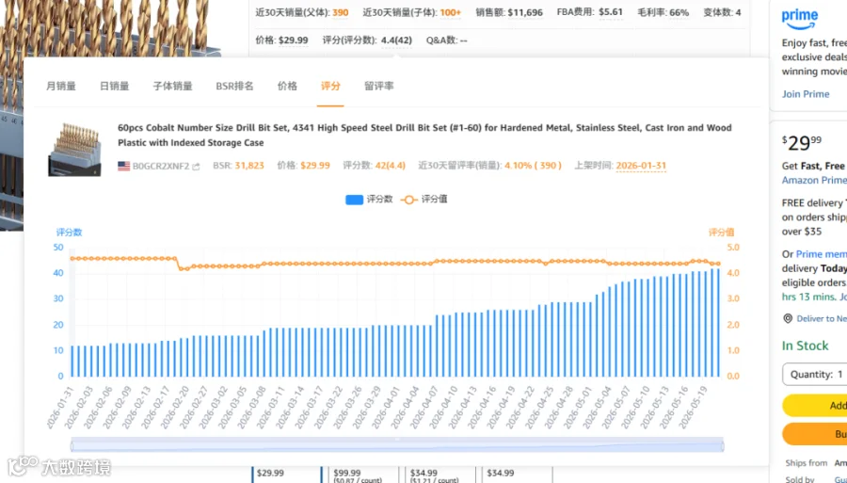Switch to the 价格 tab
Screen dimensions: 847x483
tap(287, 86)
